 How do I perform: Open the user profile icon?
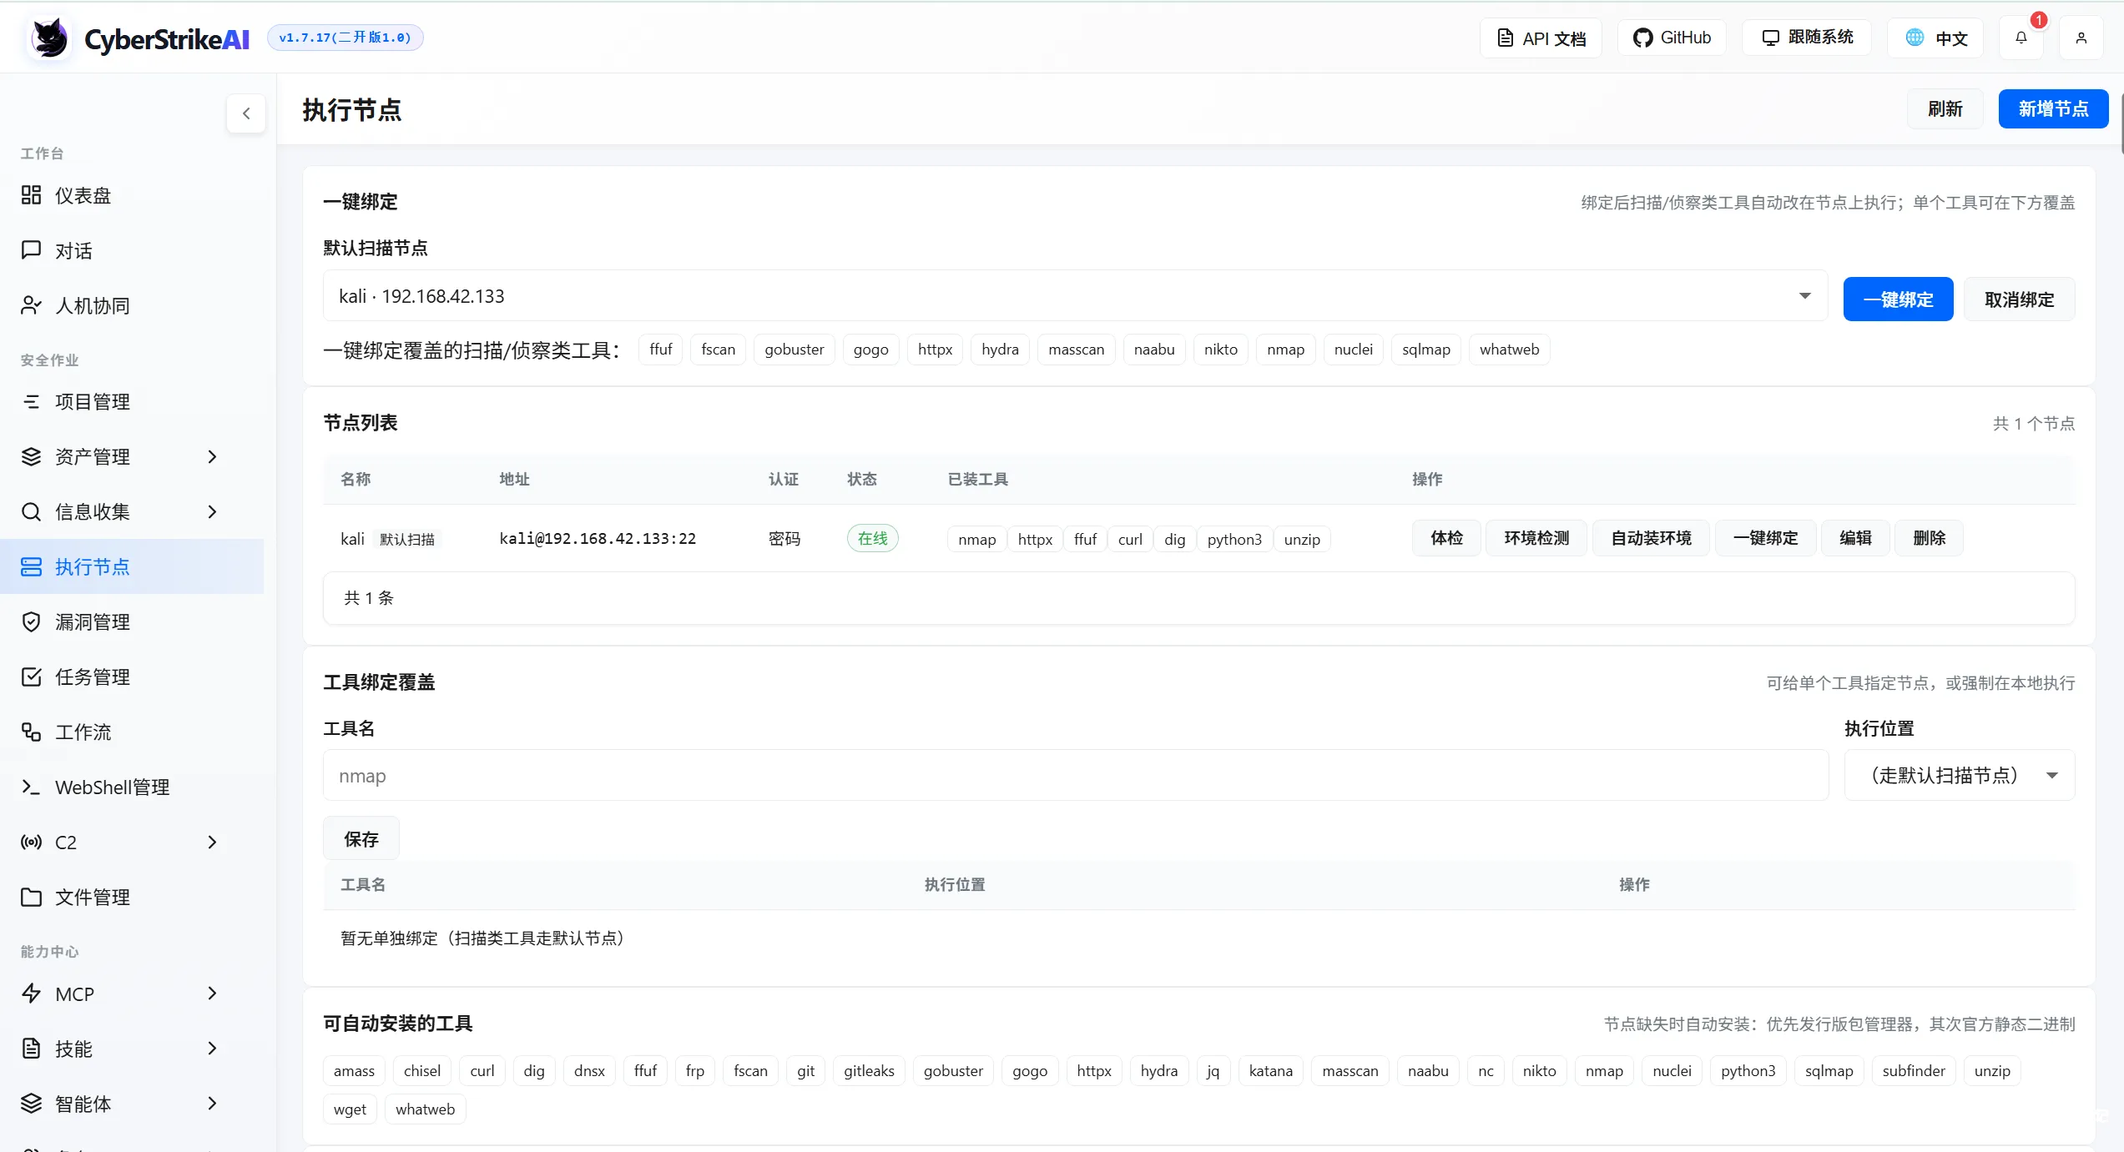pos(2081,38)
